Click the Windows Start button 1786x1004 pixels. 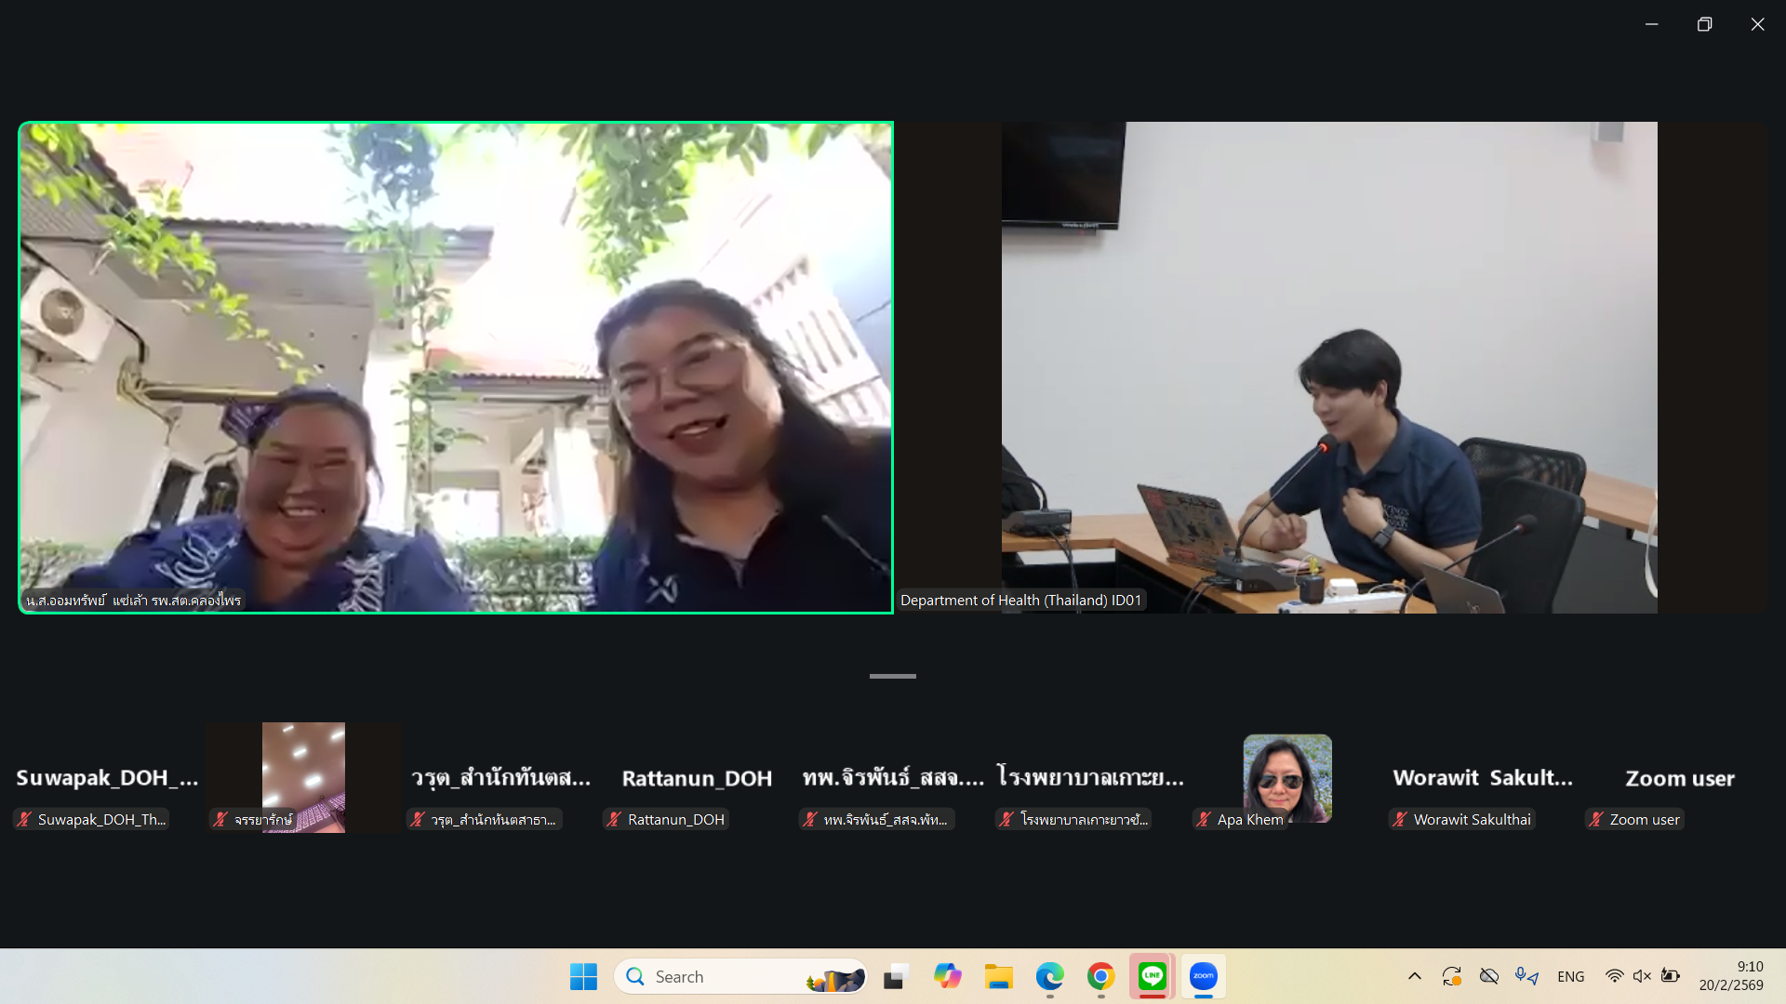pyautogui.click(x=583, y=976)
